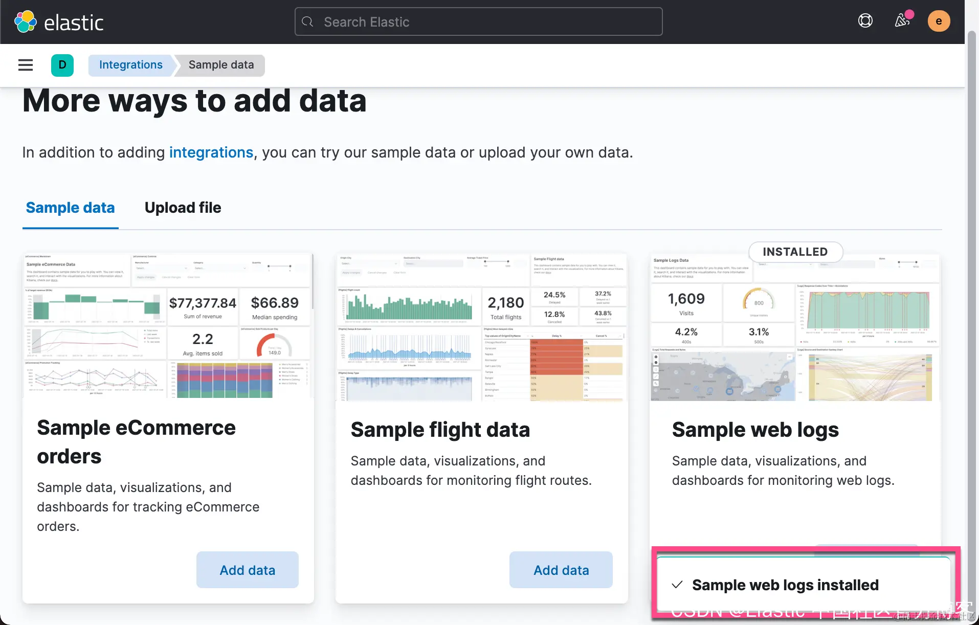Add data for Sample flight data
Screen dimensions: 979x625
[561, 570]
